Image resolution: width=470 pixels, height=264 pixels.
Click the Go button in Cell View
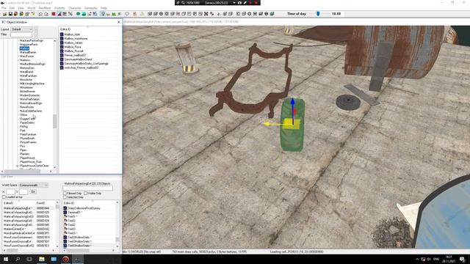[33, 191]
